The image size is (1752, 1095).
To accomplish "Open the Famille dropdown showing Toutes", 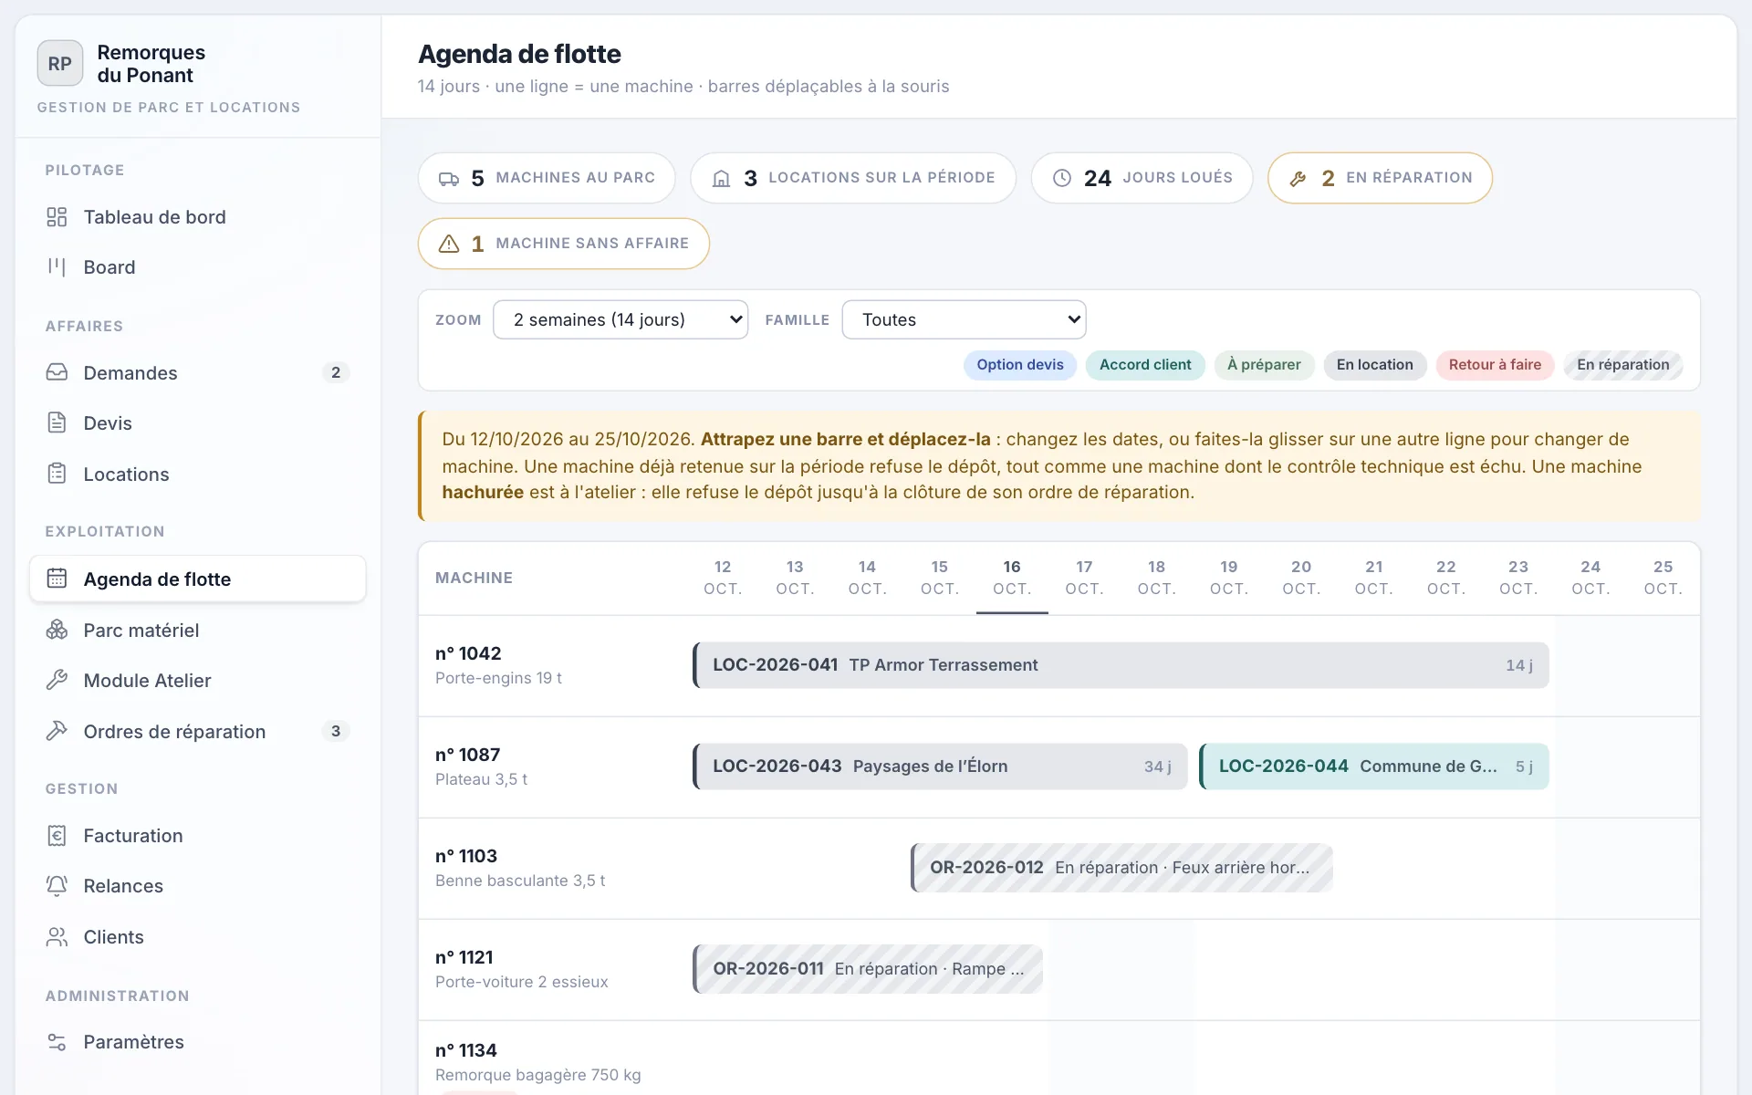I will click(x=964, y=320).
